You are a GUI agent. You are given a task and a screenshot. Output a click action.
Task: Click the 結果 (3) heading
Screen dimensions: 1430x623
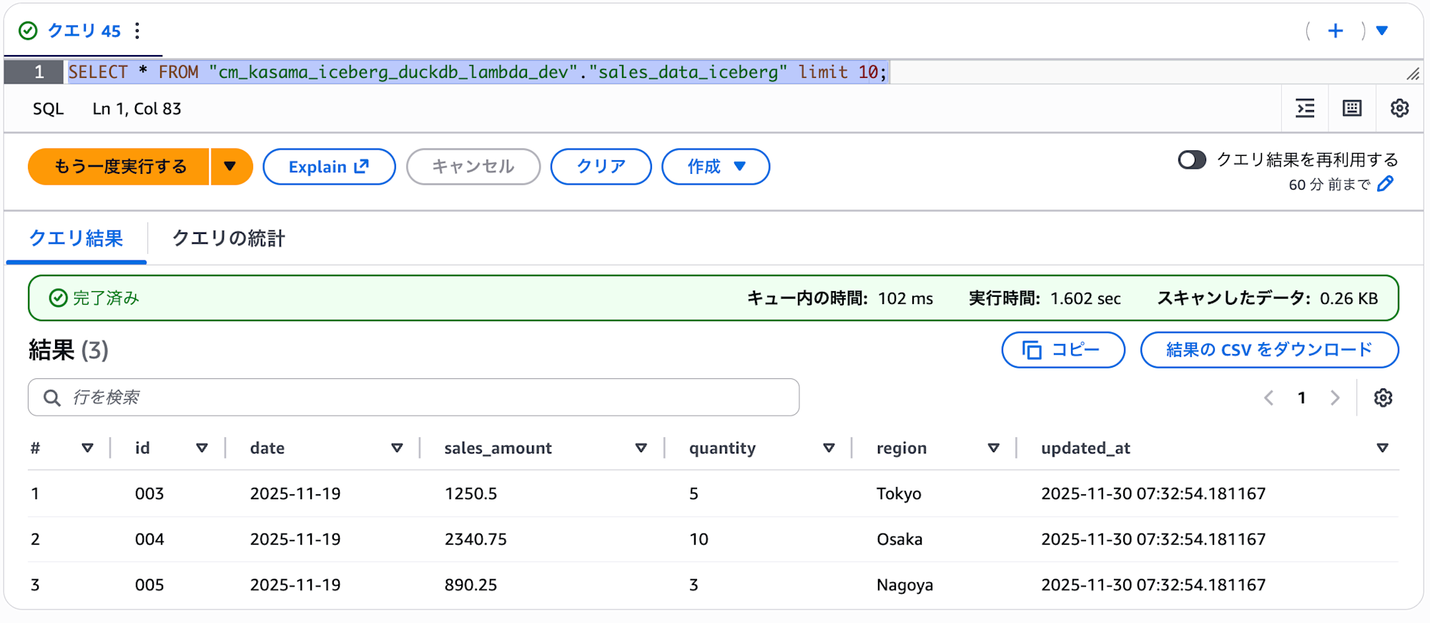tap(69, 350)
